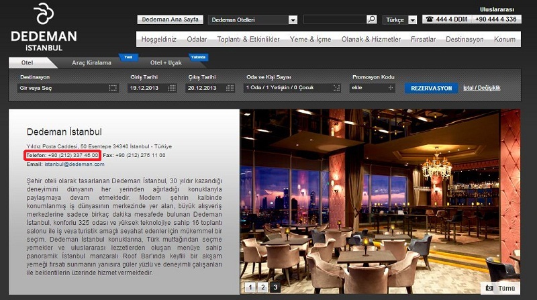This screenshot has height=300, width=537.
Task: Switch to the Araç Kiralama tab
Action: (x=92, y=62)
